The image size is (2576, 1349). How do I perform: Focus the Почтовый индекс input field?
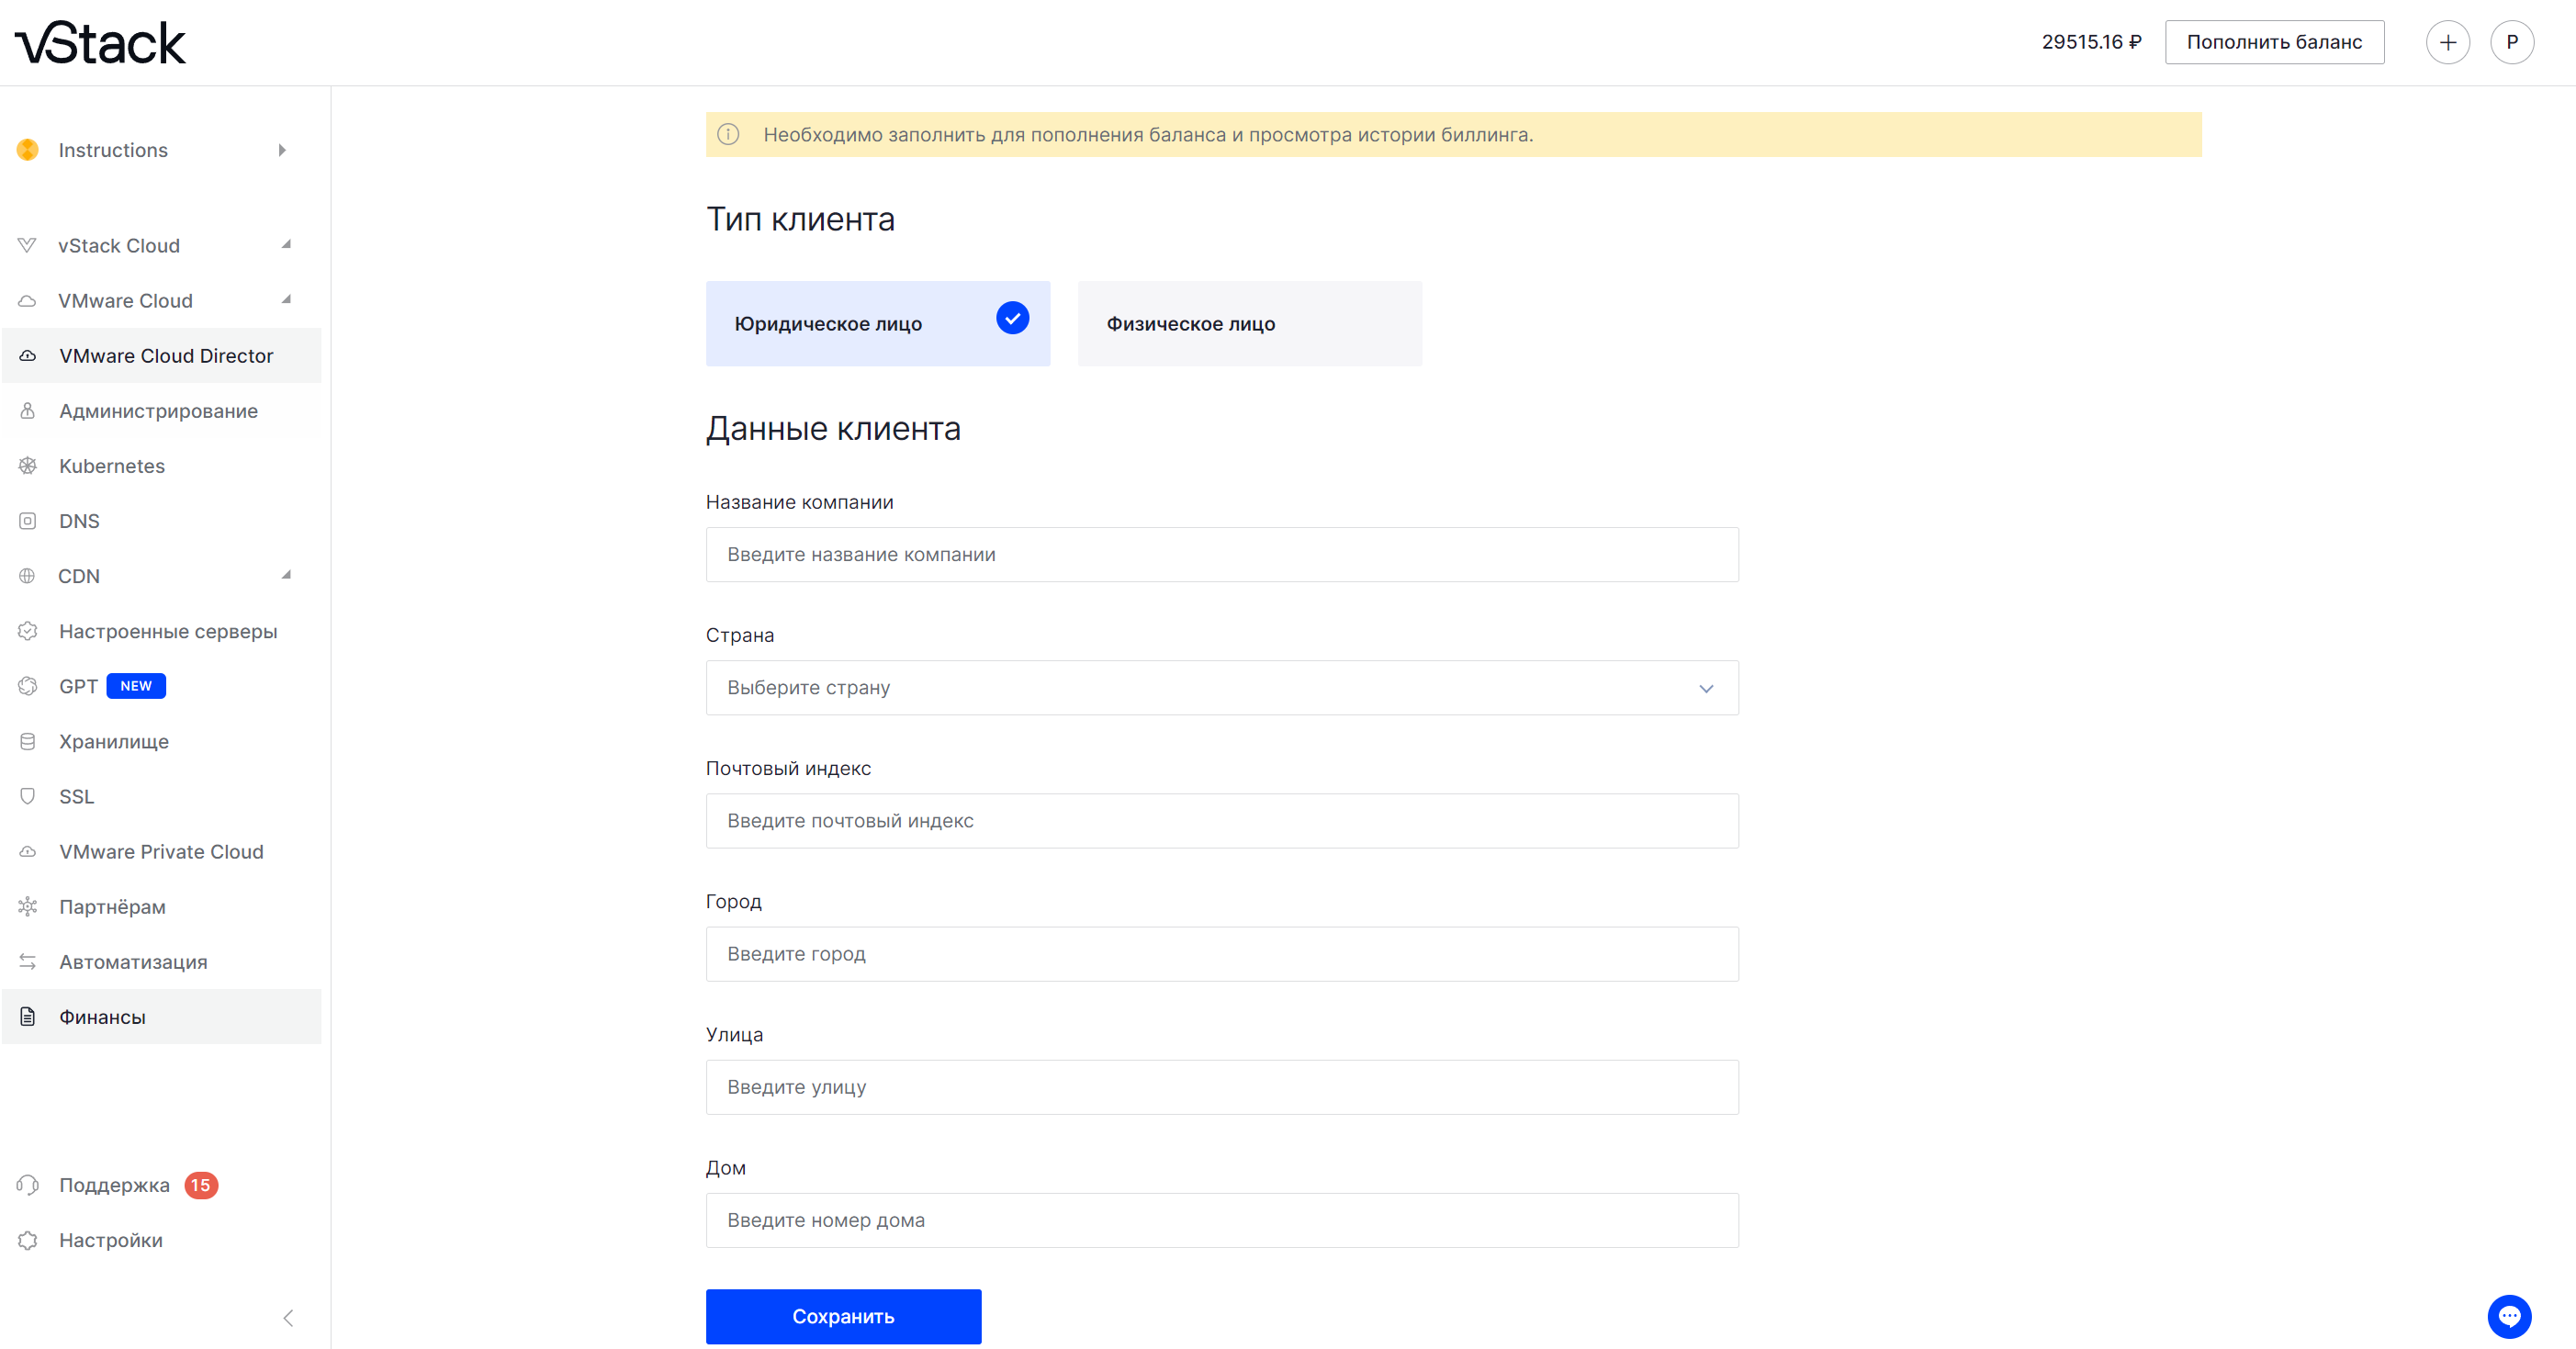(x=1222, y=820)
